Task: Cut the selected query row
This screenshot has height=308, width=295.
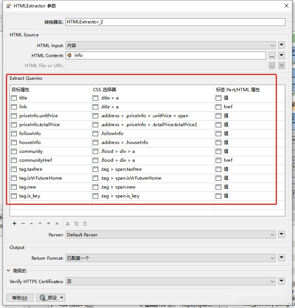Action: click(x=68, y=223)
